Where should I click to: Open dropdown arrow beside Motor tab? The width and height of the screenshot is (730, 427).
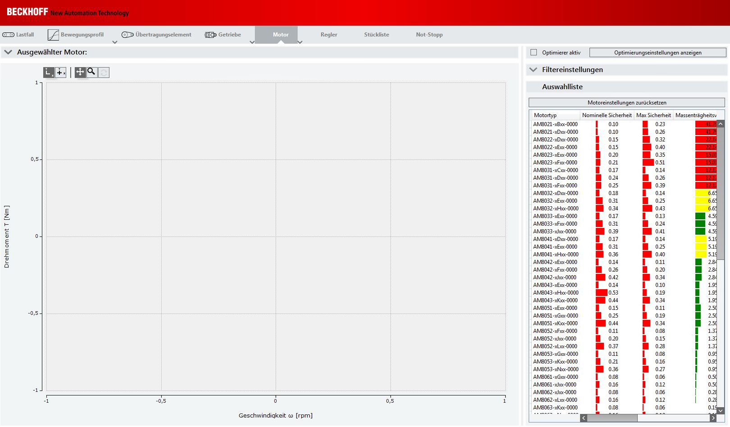[x=300, y=42]
